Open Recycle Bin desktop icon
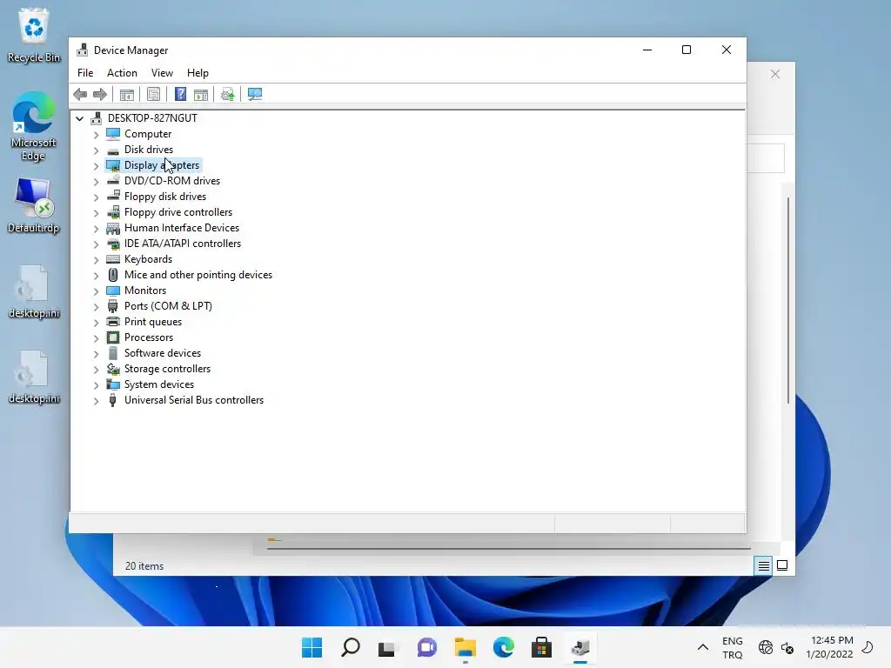 pyautogui.click(x=34, y=35)
